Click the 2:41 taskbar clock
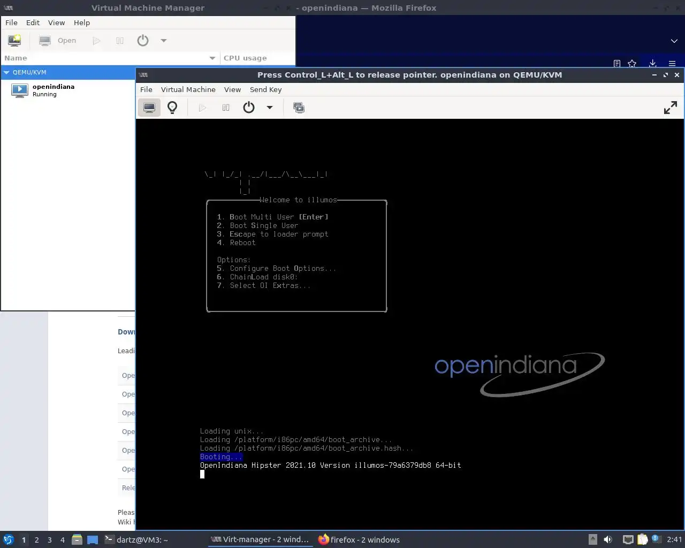Viewport: 685px width, 548px height. click(x=674, y=539)
